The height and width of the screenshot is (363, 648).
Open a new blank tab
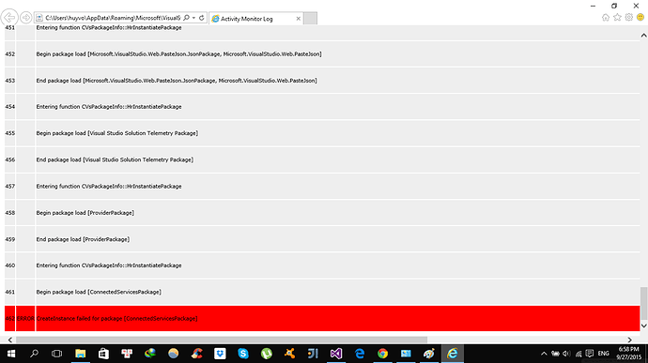(310, 19)
